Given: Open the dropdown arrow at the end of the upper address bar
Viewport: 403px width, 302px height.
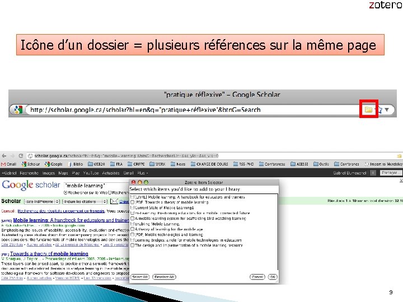Looking at the screenshot, I should pos(387,110).
